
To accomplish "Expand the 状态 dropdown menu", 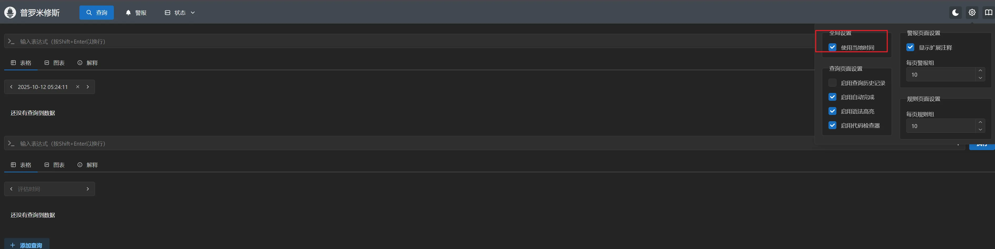I will coord(180,13).
